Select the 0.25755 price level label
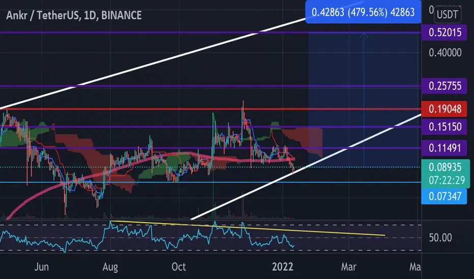This screenshot has width=474, height=279. [x=445, y=86]
